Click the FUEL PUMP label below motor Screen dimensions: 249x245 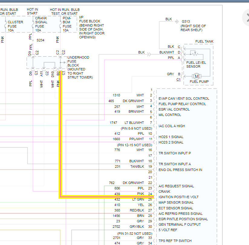tap(199, 82)
